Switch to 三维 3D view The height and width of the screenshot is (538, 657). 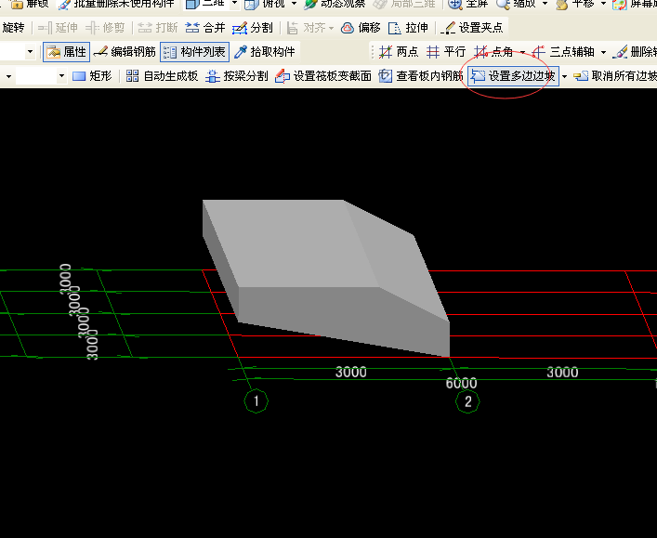pos(205,4)
